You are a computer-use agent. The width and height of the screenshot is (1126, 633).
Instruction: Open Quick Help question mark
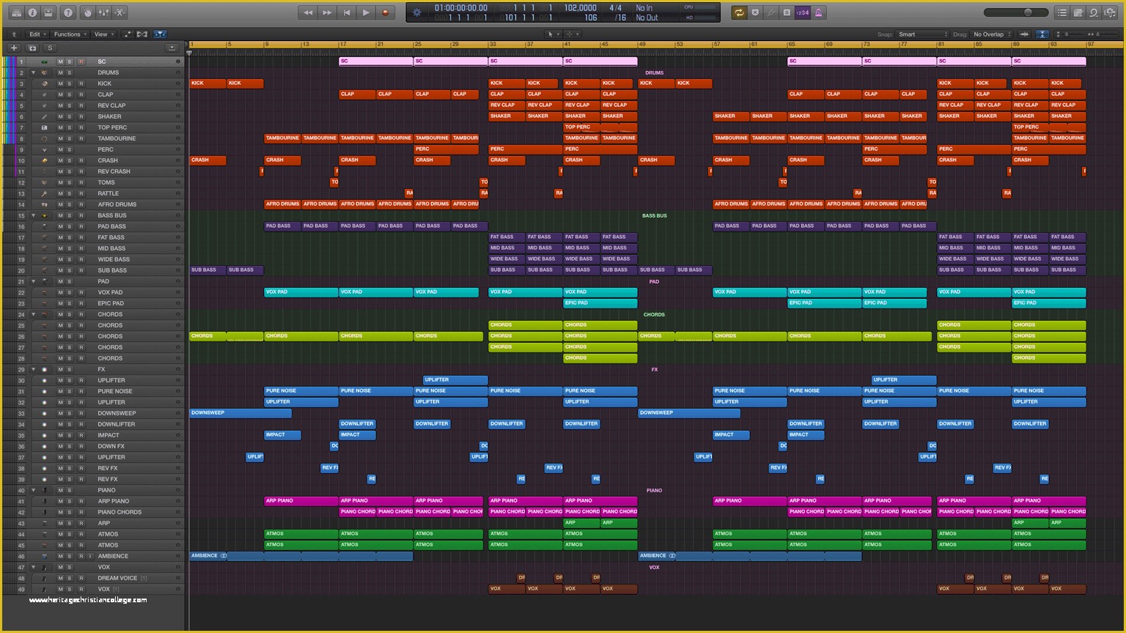(x=68, y=12)
